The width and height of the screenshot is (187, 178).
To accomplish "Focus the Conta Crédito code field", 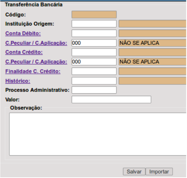I will pos(94,52).
